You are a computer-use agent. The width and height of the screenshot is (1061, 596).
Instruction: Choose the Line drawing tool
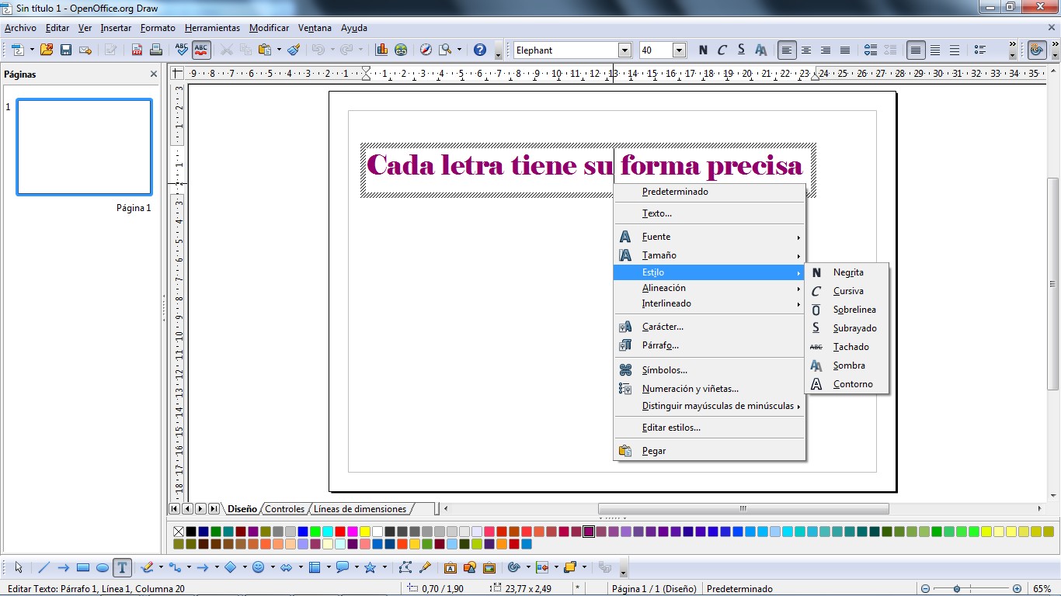click(44, 567)
